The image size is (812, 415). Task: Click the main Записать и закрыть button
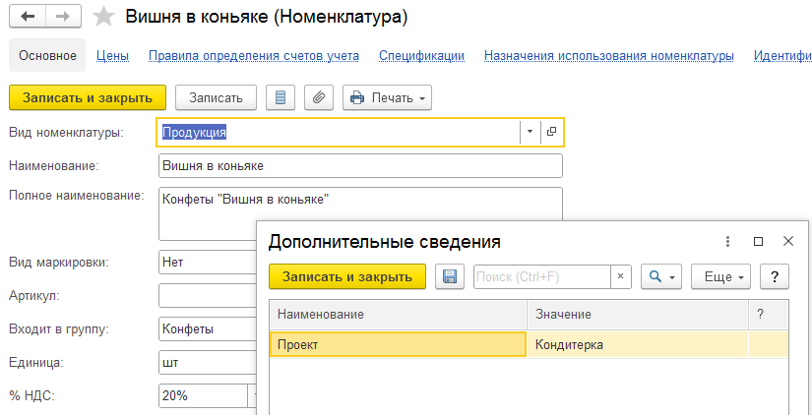[x=88, y=97]
